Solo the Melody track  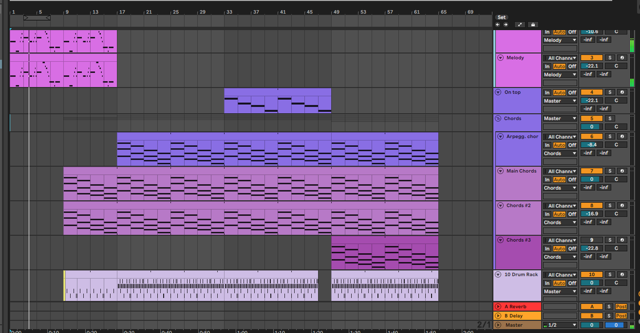(x=610, y=57)
